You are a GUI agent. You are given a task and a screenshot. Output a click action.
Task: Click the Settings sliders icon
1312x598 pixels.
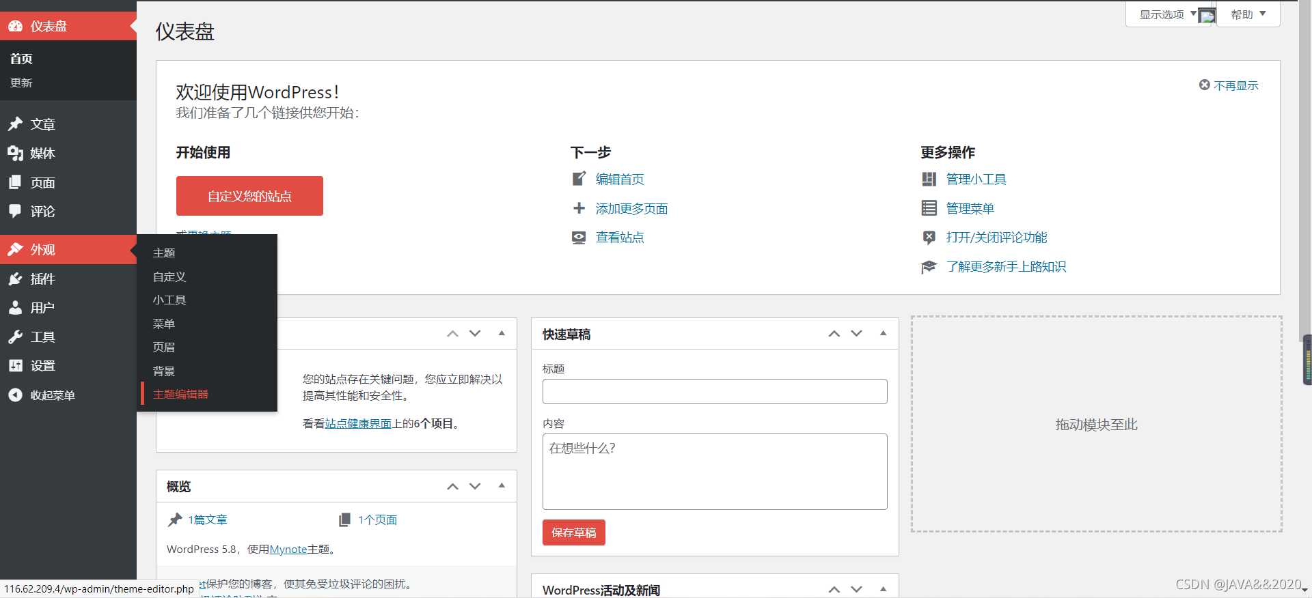click(x=16, y=366)
